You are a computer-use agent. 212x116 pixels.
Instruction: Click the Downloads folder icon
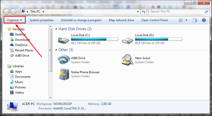(x=12, y=40)
